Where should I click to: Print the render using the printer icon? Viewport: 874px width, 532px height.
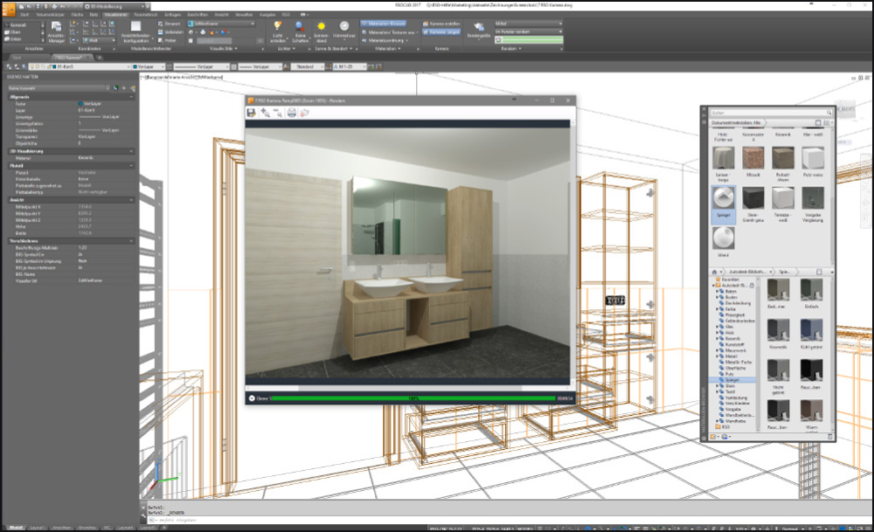click(x=292, y=113)
